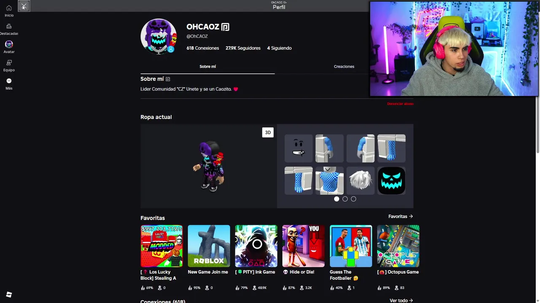Edit Sobre mí with pencil icon
540x303 pixels.
pos(168,79)
